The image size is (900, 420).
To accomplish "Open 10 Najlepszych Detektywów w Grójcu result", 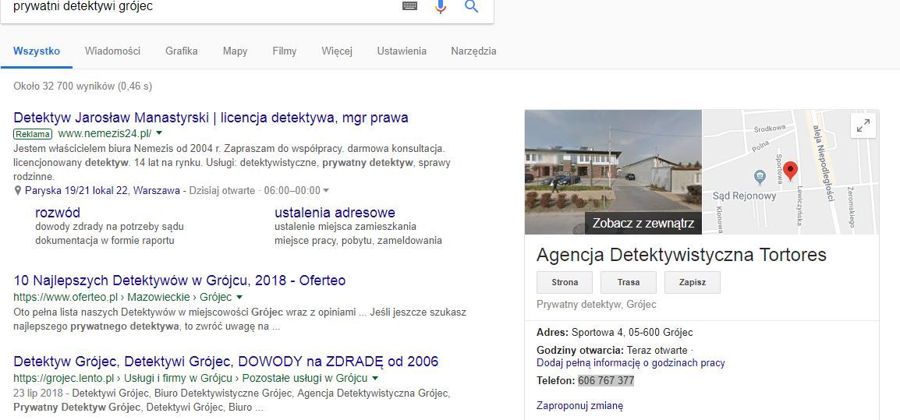I will 179,281.
